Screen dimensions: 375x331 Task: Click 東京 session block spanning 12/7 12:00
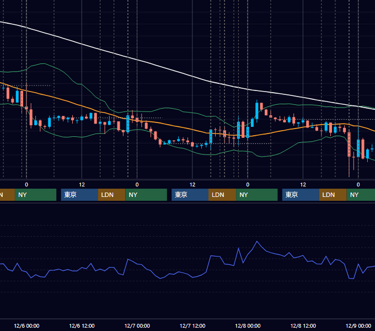click(x=190, y=195)
